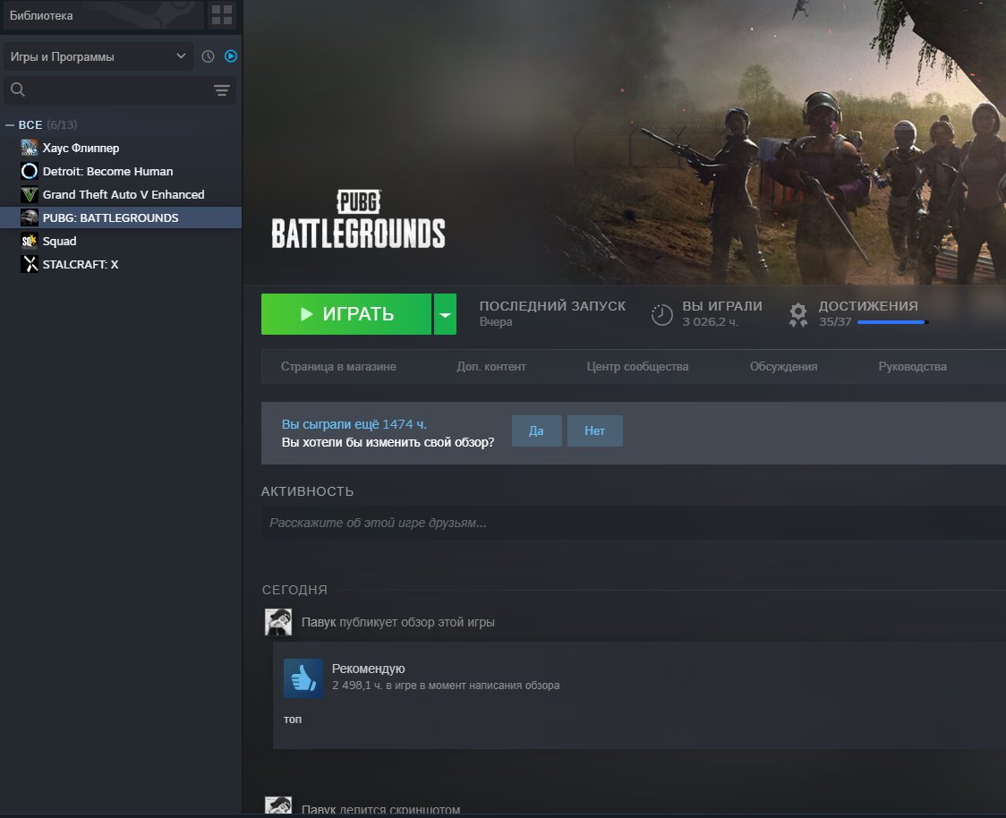Click the ПОСЛЕДНИЙ ЗАПУСК Вчера text
Image resolution: width=1006 pixels, height=818 pixels.
point(552,314)
